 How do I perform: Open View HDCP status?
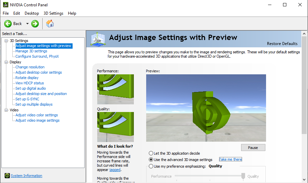[x=29, y=83]
